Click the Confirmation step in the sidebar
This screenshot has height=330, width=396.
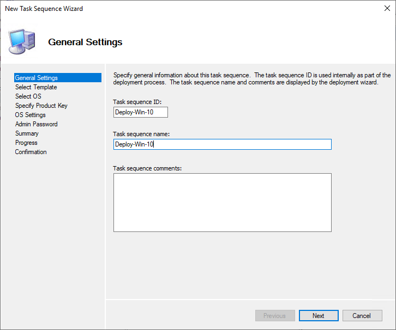click(x=31, y=152)
